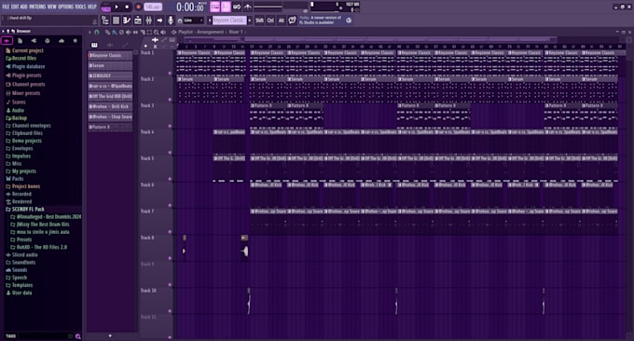Open the Keyzone Classic pattern selector dropdown
The height and width of the screenshot is (341, 634).
pyautogui.click(x=229, y=20)
